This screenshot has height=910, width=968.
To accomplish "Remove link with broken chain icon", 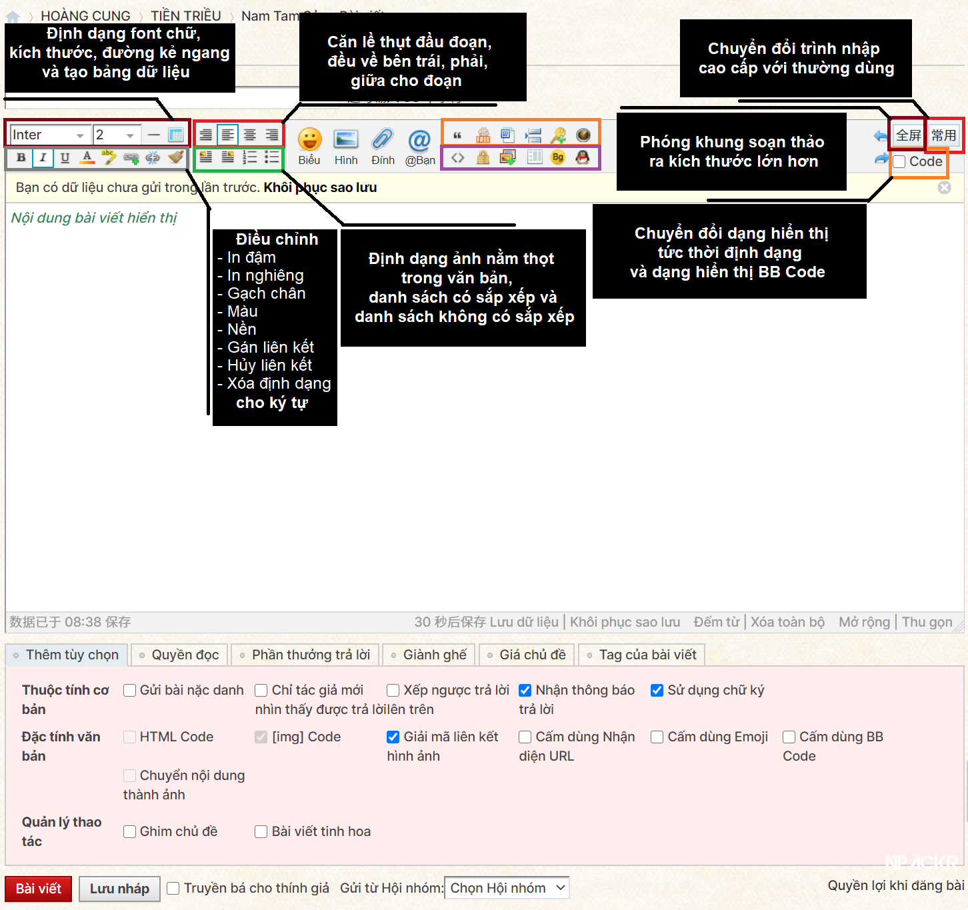I will tap(153, 157).
